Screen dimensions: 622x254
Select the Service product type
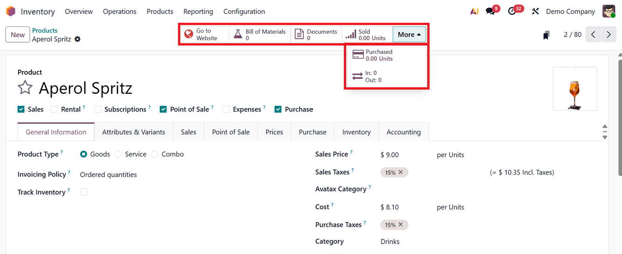point(118,154)
